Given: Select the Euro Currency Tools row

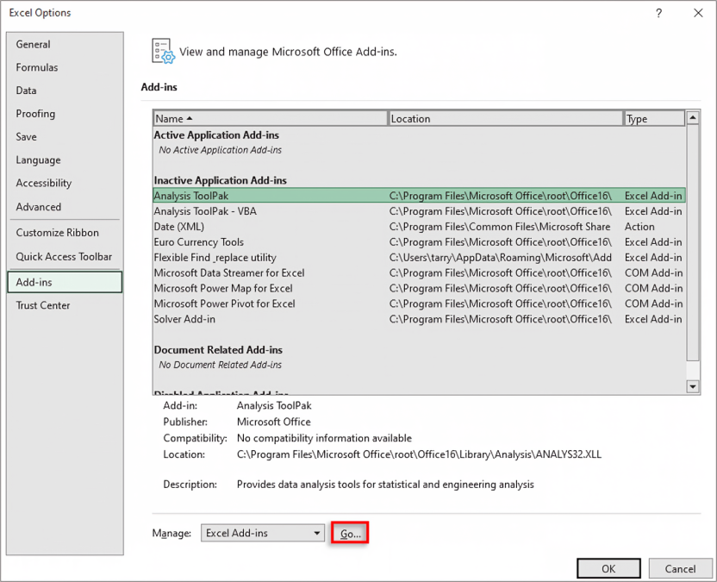Looking at the screenshot, I should click(419, 242).
